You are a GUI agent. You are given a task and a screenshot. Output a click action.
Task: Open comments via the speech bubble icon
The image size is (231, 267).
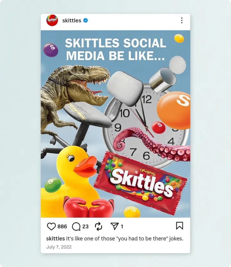[76, 226]
